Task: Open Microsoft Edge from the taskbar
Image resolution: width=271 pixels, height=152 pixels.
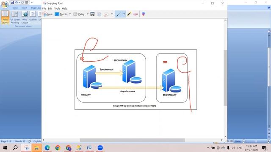Action: tap(47, 148)
